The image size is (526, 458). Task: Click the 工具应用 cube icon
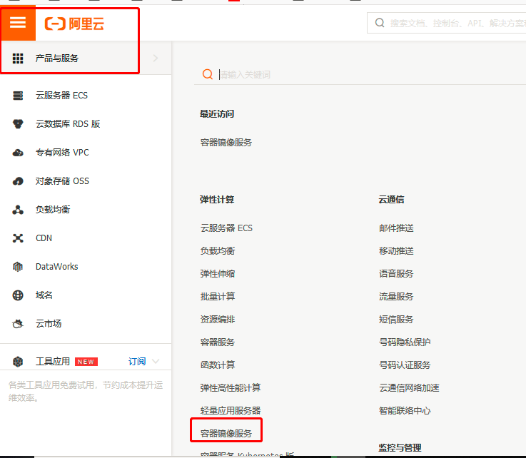(18, 362)
